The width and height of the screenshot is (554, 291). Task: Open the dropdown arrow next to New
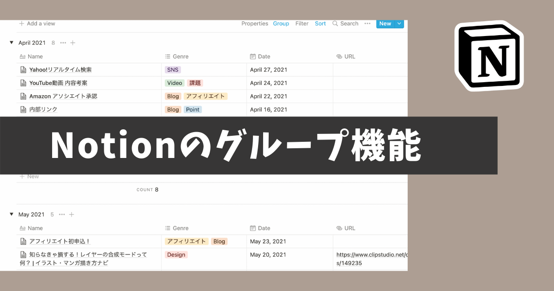(x=399, y=24)
